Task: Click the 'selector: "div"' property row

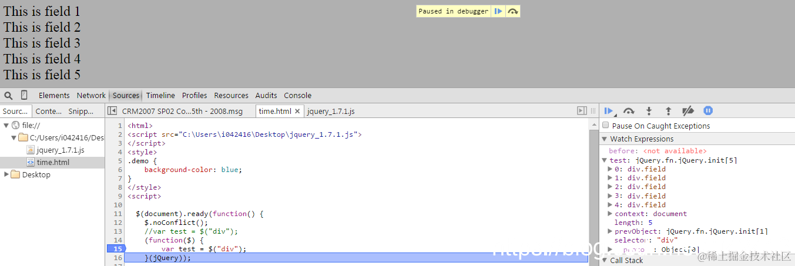Action: coord(646,240)
